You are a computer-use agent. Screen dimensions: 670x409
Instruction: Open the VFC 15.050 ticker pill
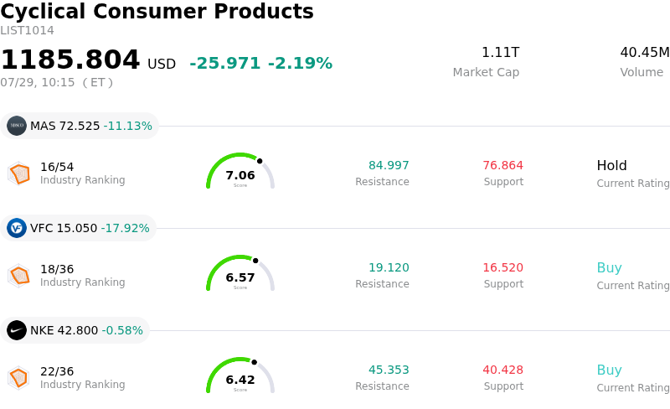(78, 228)
